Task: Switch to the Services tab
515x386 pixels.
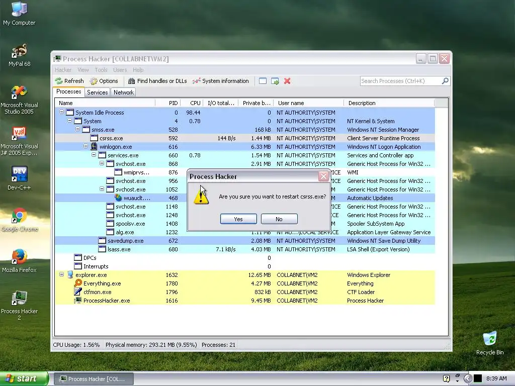Action: [x=97, y=92]
